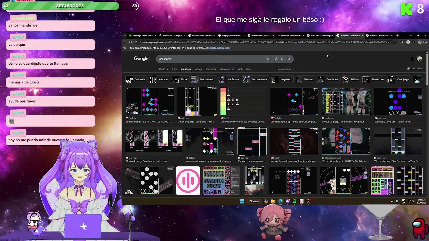Switch to the Videos cortos tab
The height and width of the screenshot is (241, 429).
[x=227, y=69]
